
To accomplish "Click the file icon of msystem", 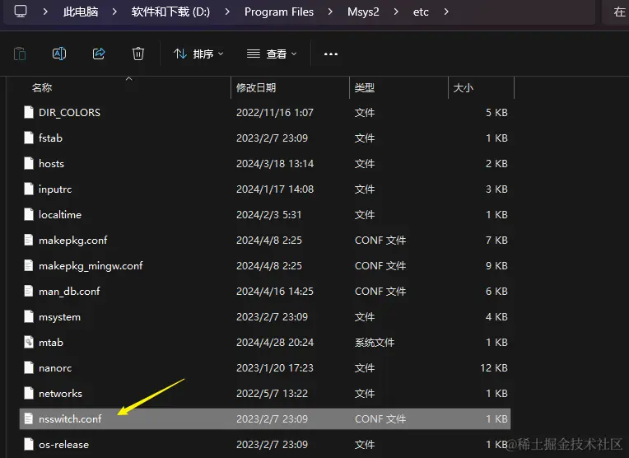I will [x=29, y=316].
